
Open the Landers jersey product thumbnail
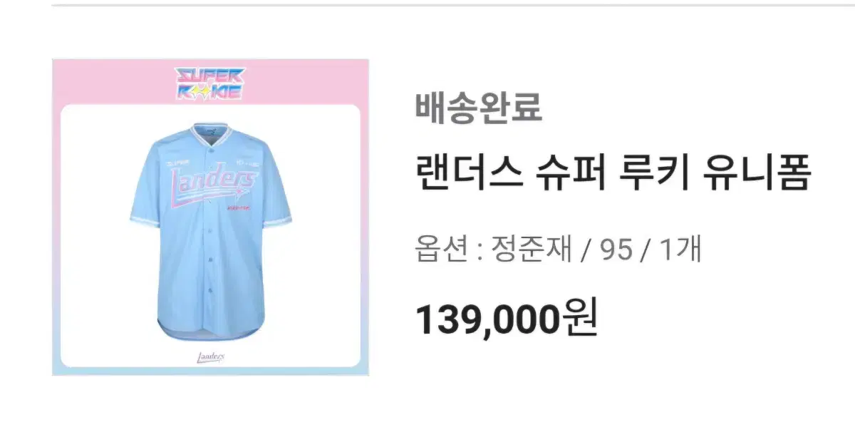tap(210, 217)
